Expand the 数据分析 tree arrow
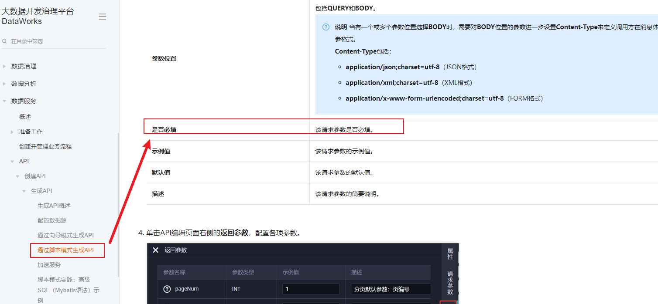This screenshot has height=304, width=658. (x=4, y=84)
